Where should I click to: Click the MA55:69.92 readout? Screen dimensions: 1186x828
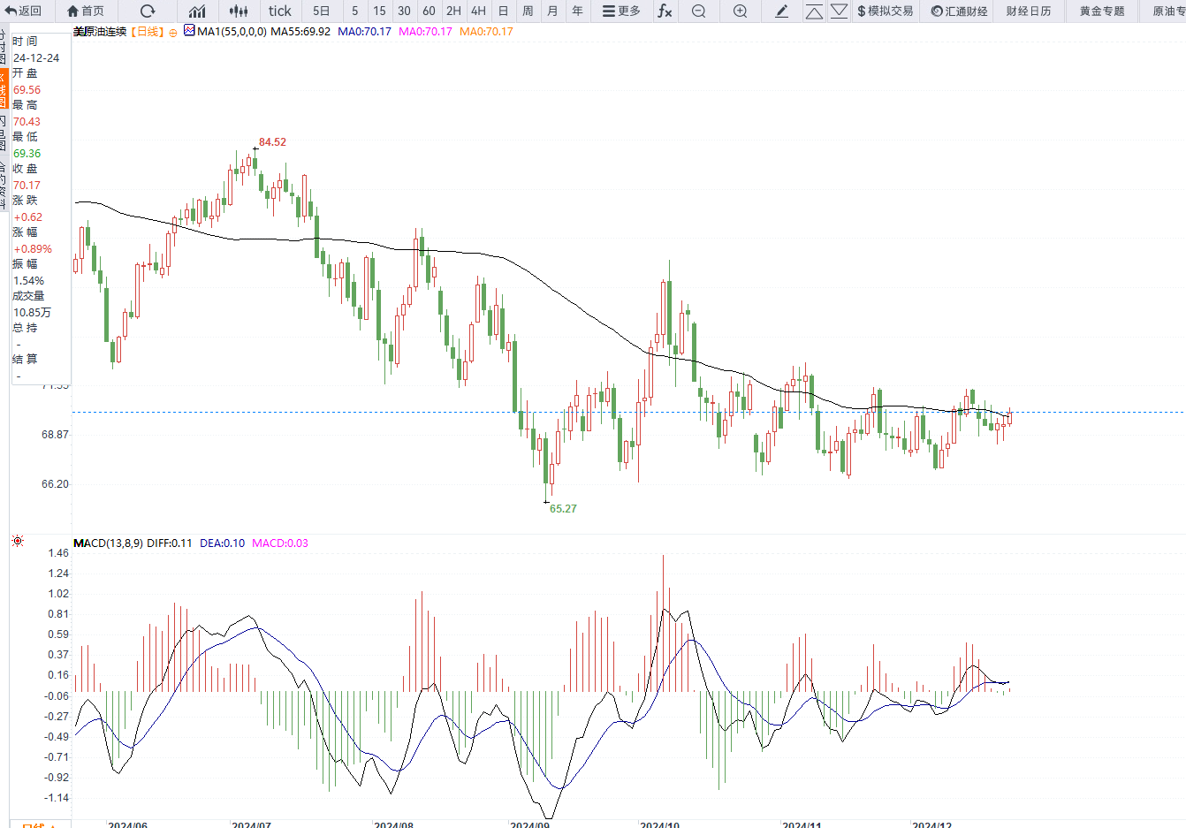tap(300, 32)
